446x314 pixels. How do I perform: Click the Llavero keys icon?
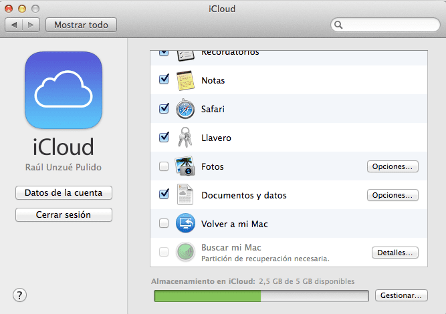(185, 138)
